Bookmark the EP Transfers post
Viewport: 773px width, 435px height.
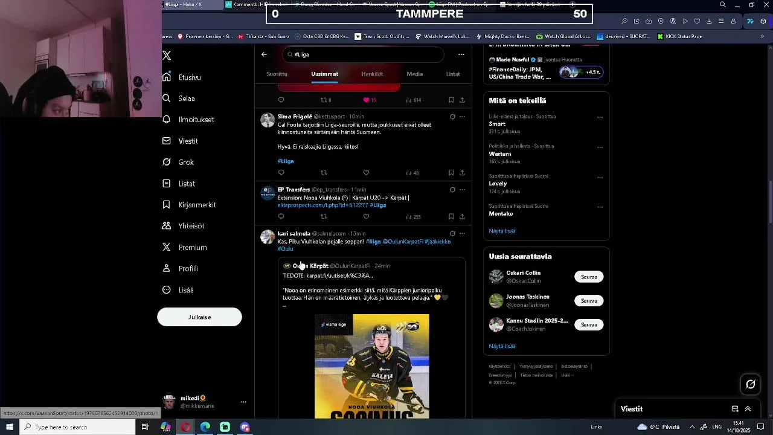click(x=451, y=216)
